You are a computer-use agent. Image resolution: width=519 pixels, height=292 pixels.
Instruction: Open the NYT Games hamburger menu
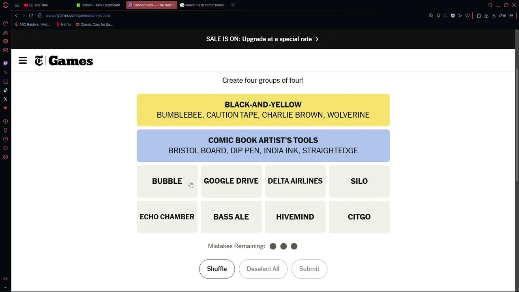click(23, 61)
